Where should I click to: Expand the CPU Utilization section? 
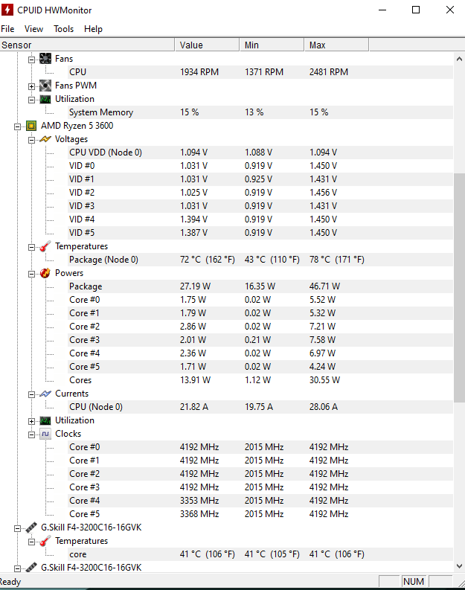click(x=31, y=421)
